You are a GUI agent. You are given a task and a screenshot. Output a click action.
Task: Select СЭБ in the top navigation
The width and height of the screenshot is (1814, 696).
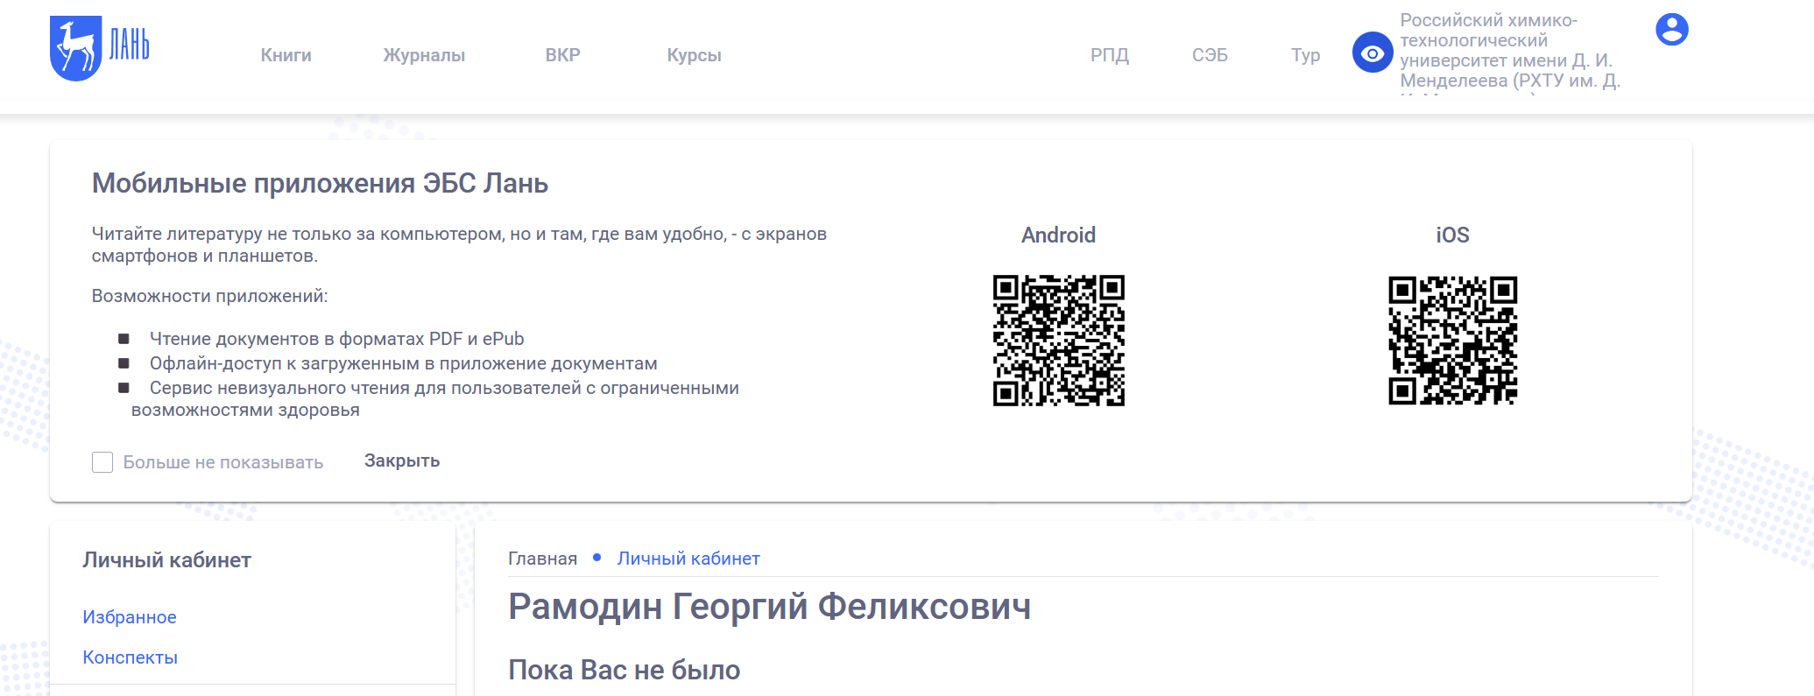tap(1210, 55)
